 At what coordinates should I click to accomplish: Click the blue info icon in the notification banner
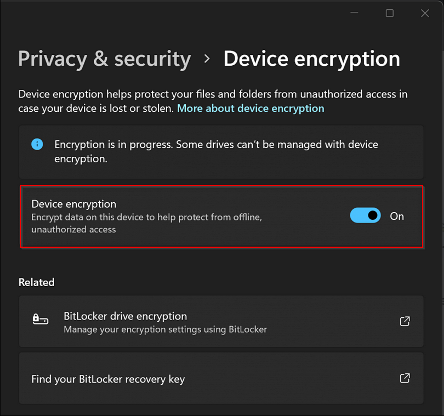[x=37, y=144]
